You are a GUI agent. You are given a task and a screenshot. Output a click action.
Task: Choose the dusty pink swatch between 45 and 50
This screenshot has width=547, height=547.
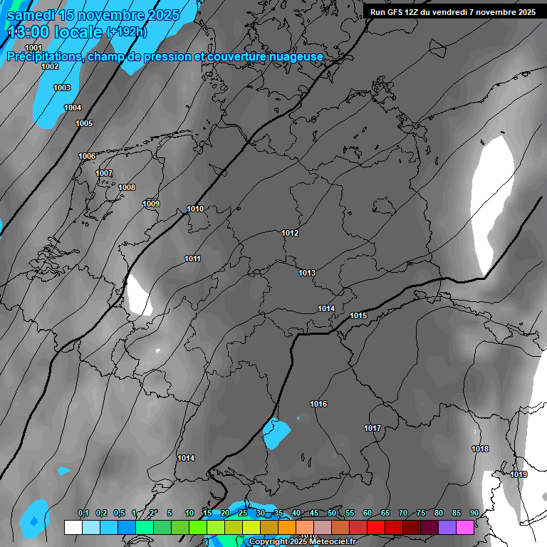coord(323,527)
